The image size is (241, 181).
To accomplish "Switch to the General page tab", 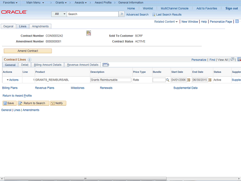I will (8, 26).
